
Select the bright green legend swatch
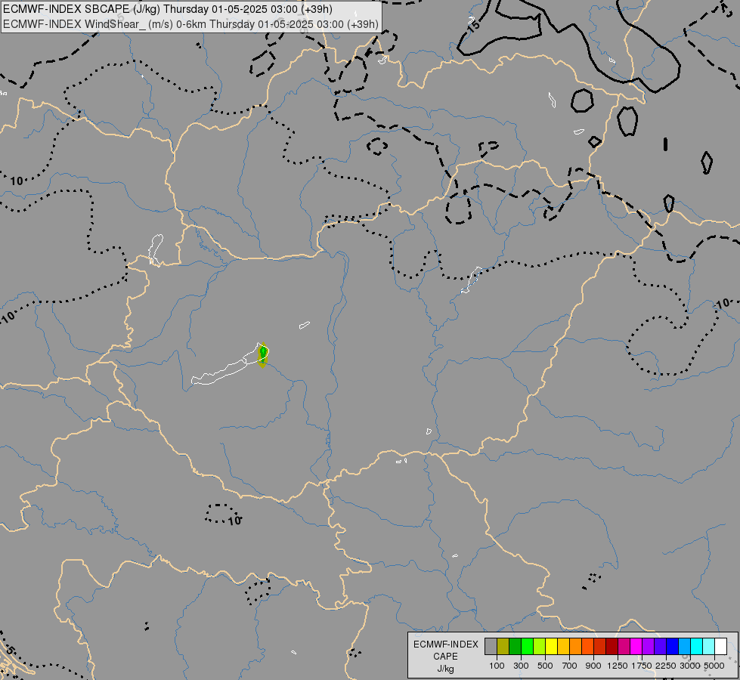tap(527, 647)
